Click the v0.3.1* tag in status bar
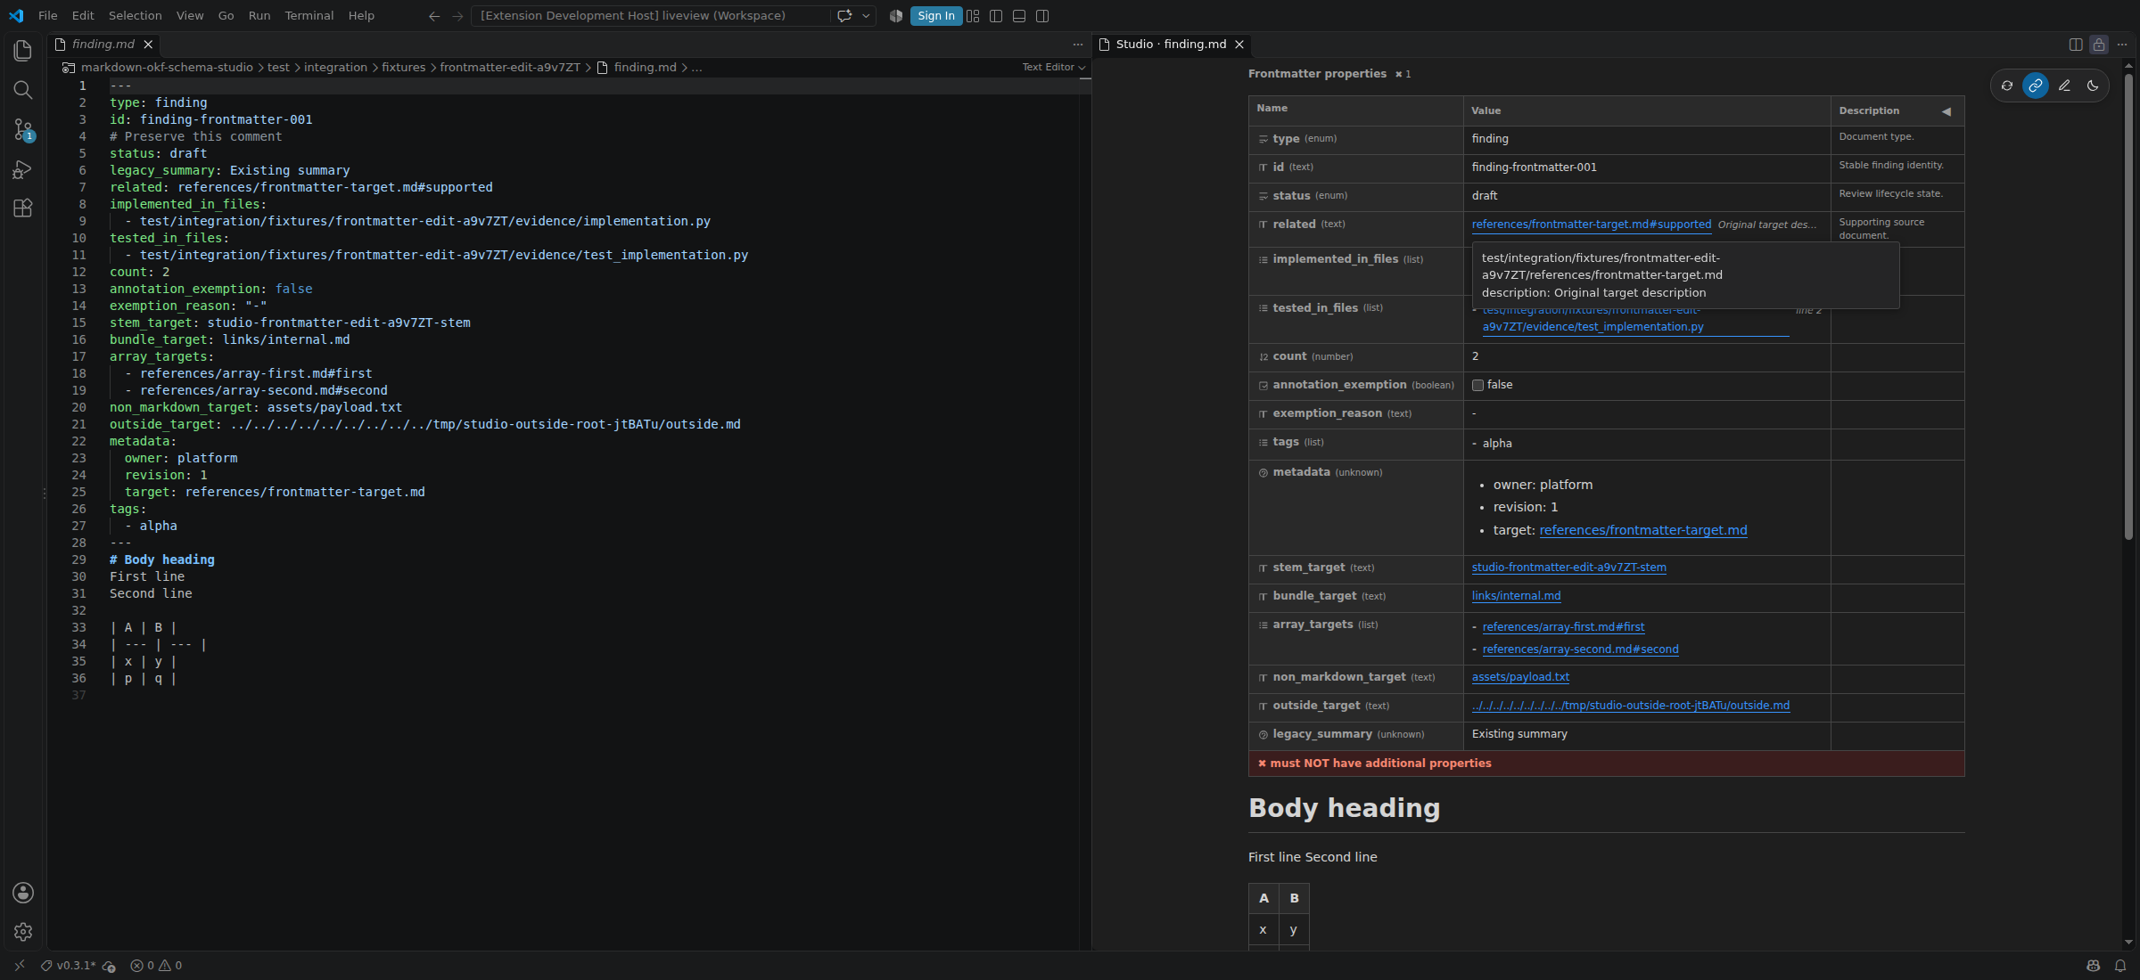This screenshot has width=2140, height=980. pyautogui.click(x=68, y=966)
